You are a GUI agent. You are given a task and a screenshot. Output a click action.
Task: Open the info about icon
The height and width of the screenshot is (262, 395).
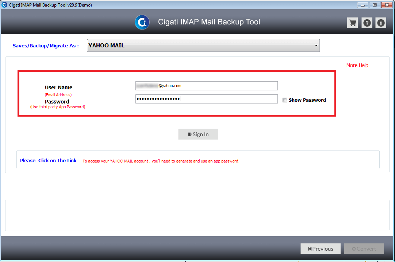(381, 23)
